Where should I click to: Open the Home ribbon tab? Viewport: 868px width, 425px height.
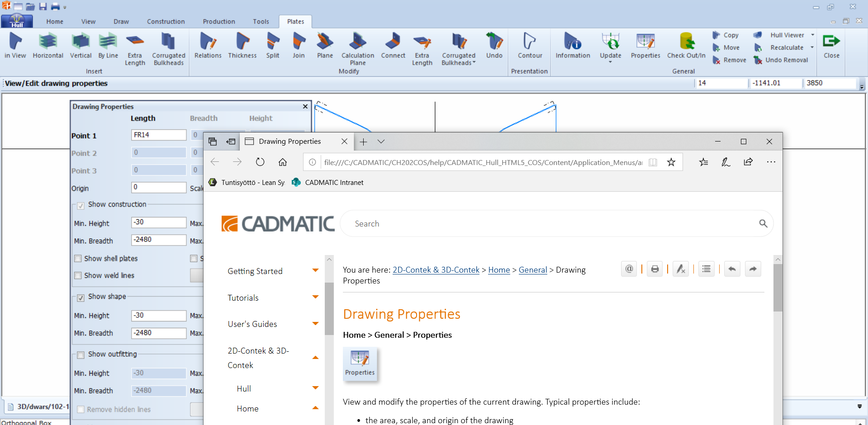[x=55, y=21]
